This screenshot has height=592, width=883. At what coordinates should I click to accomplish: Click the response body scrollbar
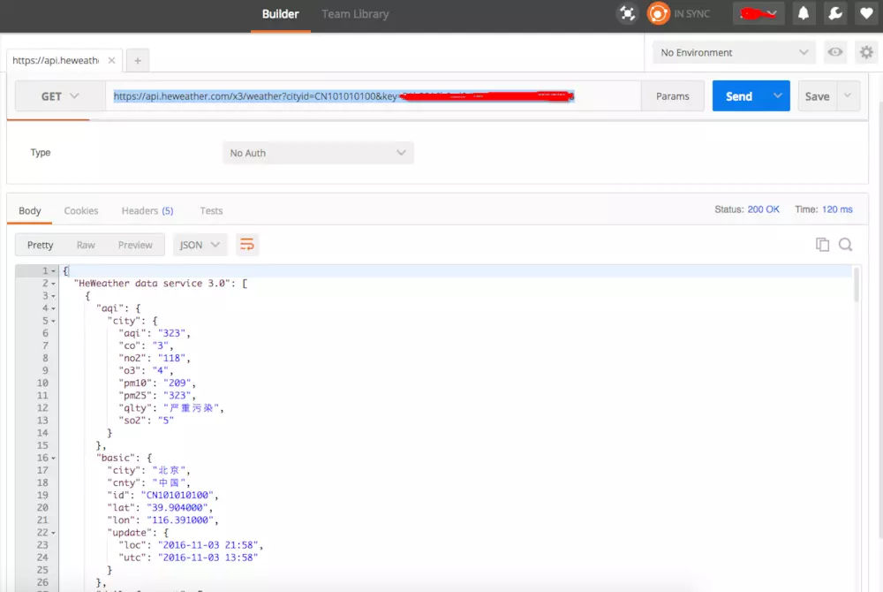[x=857, y=285]
